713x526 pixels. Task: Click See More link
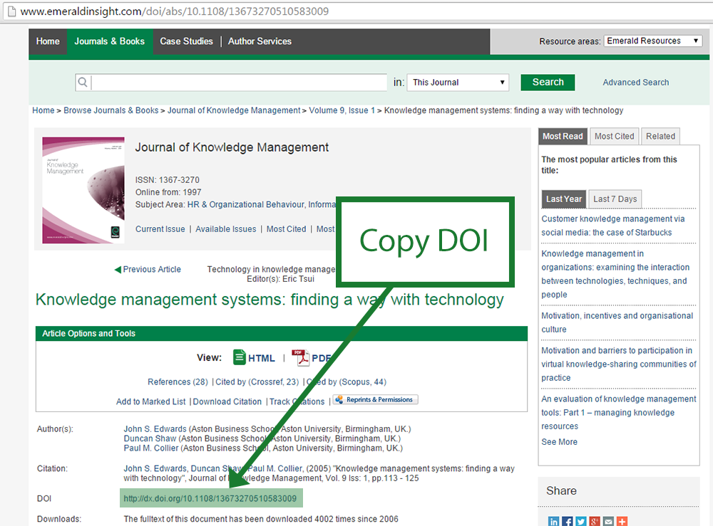click(x=559, y=442)
